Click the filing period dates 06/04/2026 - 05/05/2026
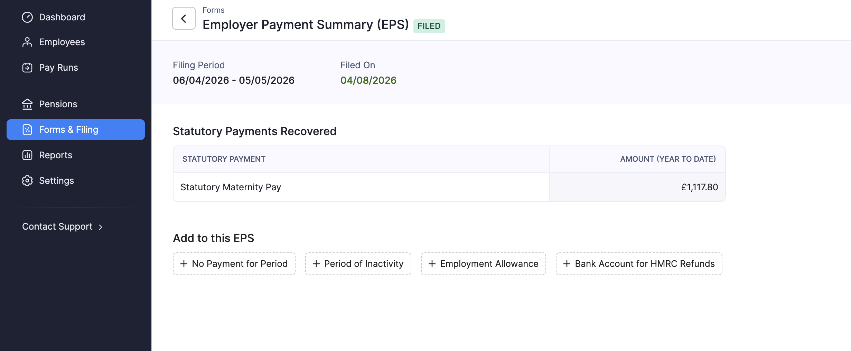The width and height of the screenshot is (851, 351). [234, 80]
